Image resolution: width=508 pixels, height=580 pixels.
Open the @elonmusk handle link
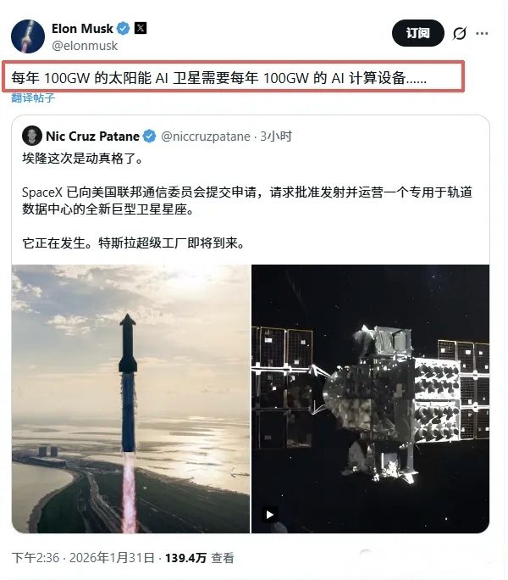[x=85, y=46]
